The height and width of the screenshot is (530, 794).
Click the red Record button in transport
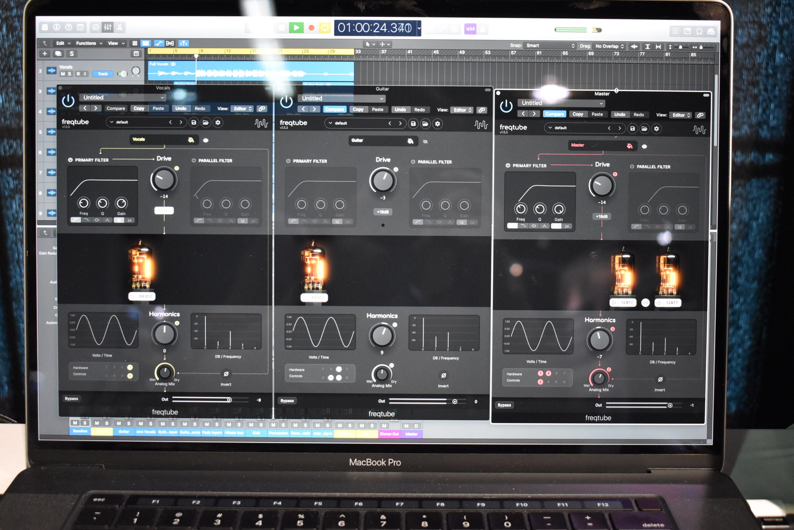pos(311,28)
